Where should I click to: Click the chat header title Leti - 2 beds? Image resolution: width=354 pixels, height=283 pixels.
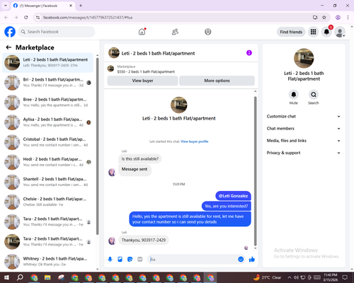158,54
